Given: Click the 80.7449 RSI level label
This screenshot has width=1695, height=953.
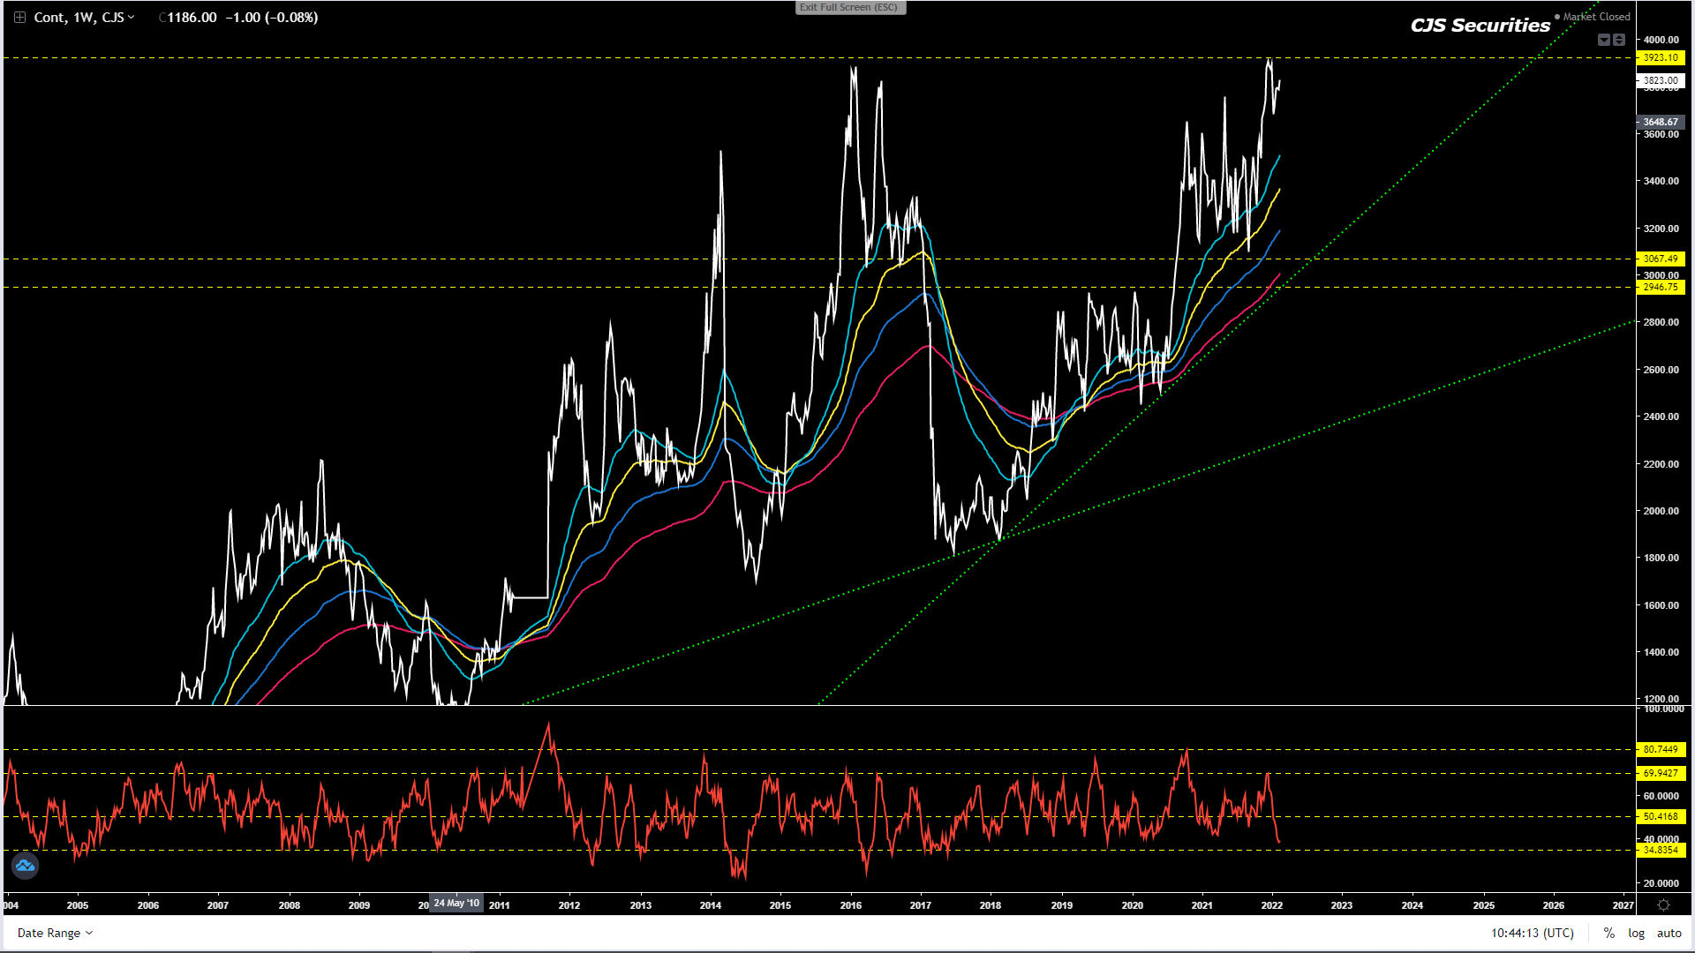Looking at the screenshot, I should point(1661,750).
